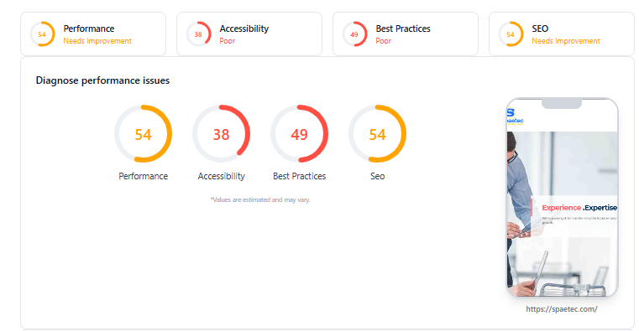Viewport: 639px width, 331px height.
Task: Click the spaetec logo in phone preview
Action: 514,116
